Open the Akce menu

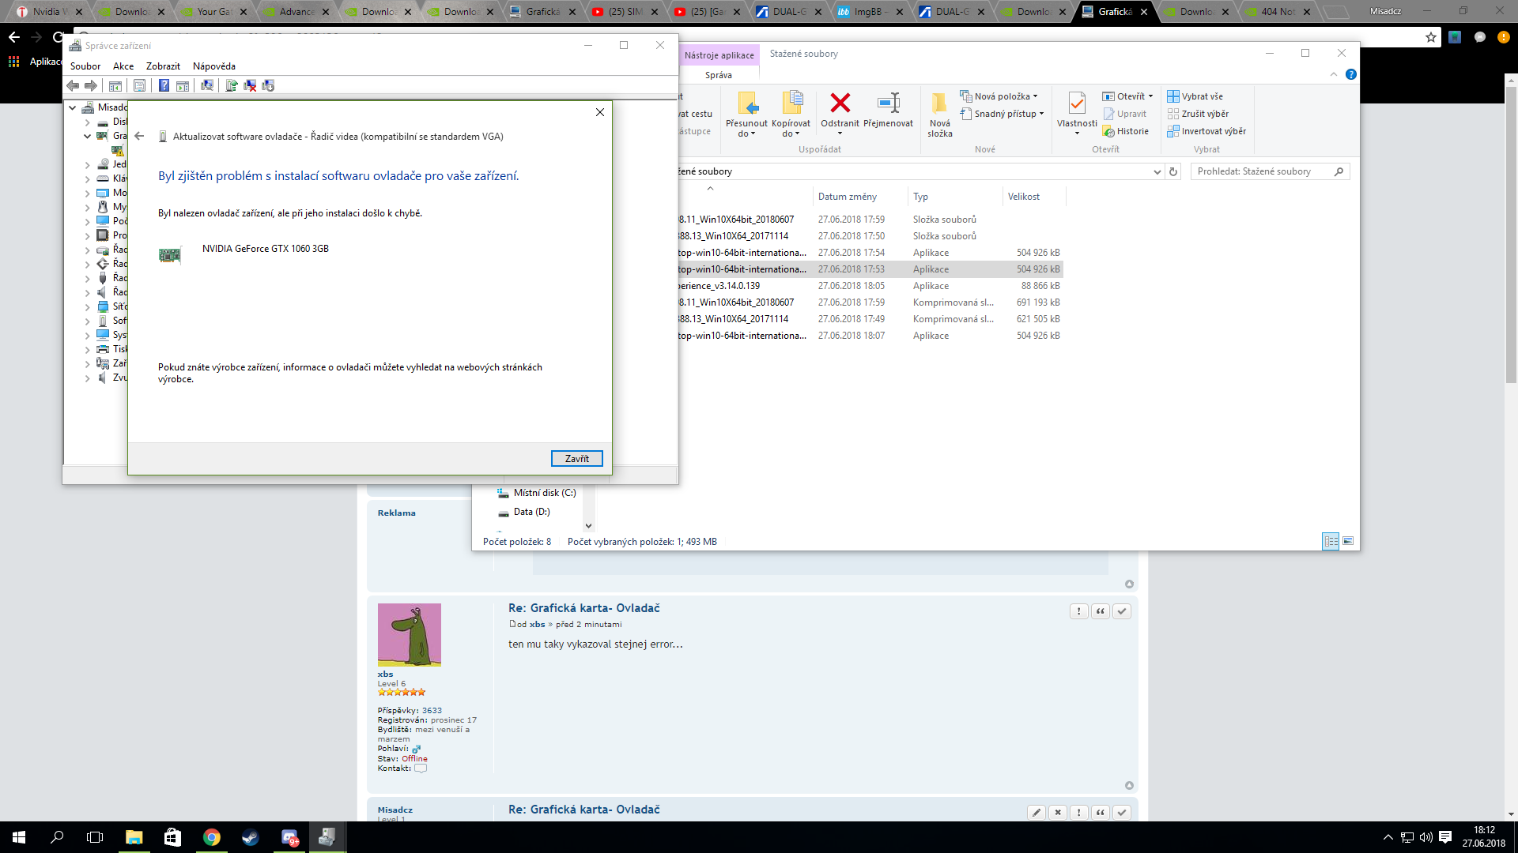[123, 66]
